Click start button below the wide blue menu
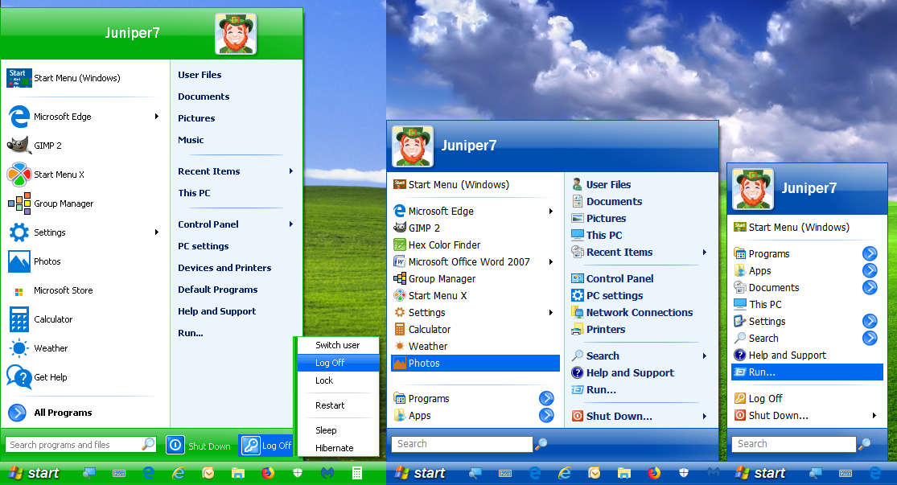 (x=421, y=473)
